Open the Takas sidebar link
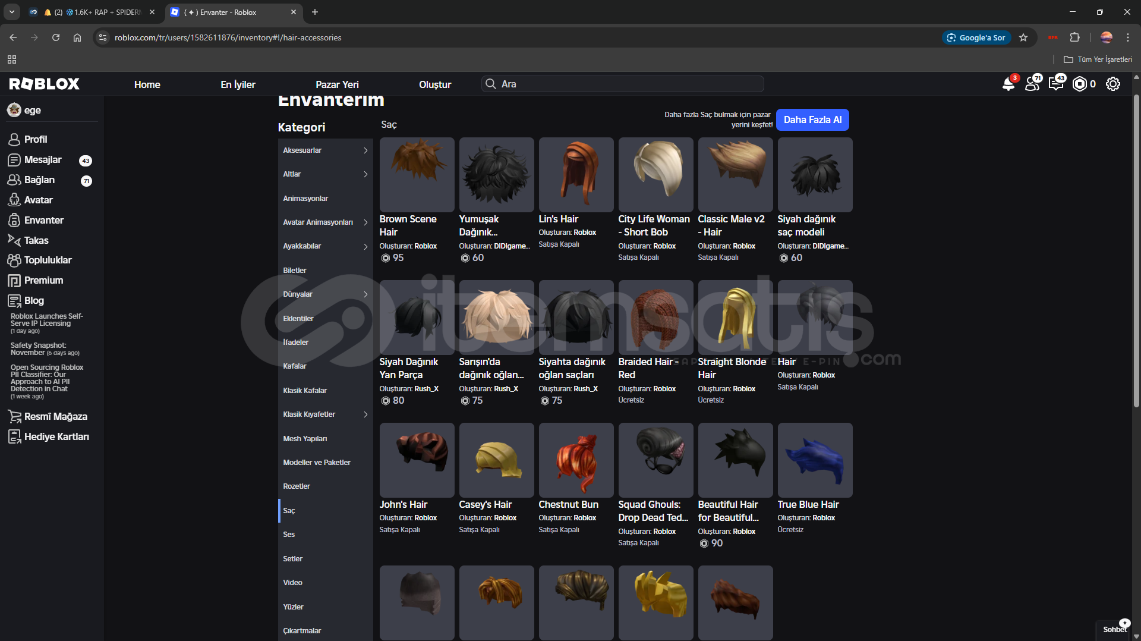Image resolution: width=1141 pixels, height=641 pixels. coord(36,240)
